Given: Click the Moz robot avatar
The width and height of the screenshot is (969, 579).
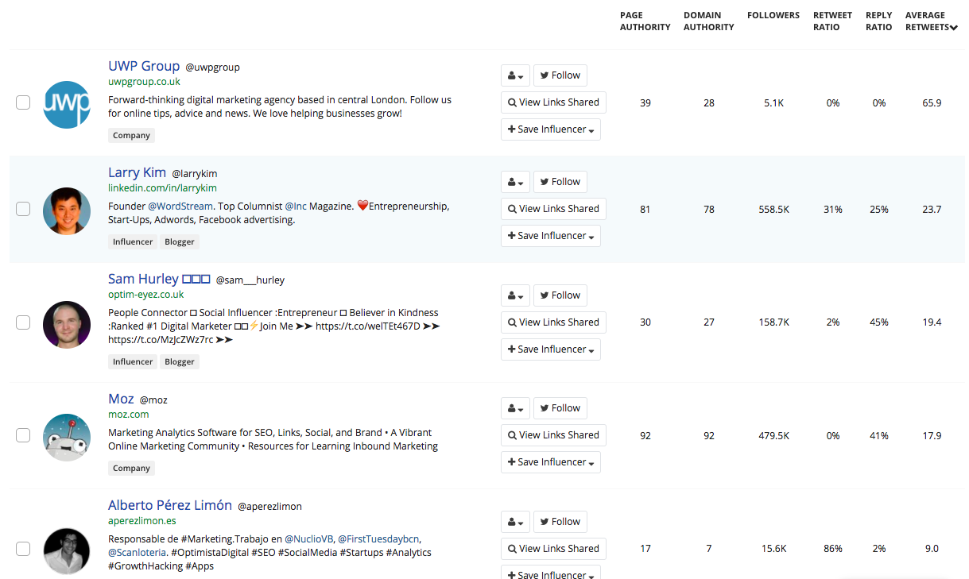Looking at the screenshot, I should point(67,437).
